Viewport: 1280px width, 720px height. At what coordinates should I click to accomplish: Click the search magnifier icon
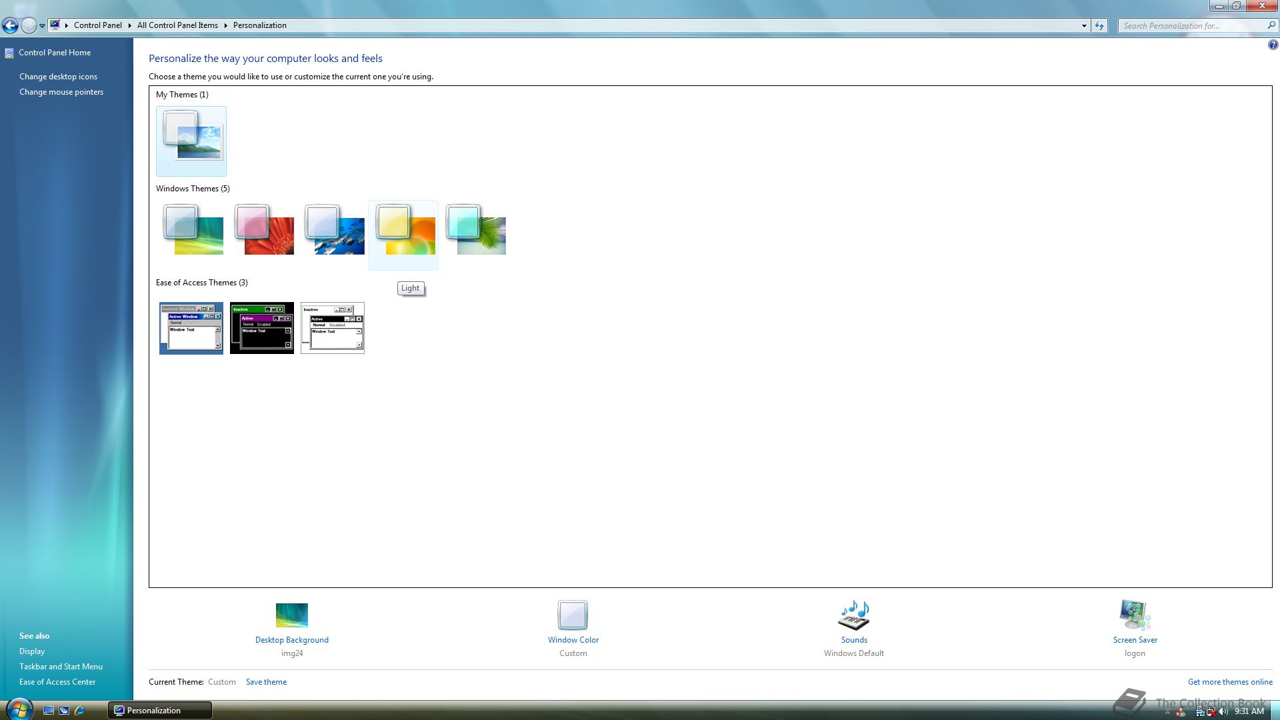1271,25
